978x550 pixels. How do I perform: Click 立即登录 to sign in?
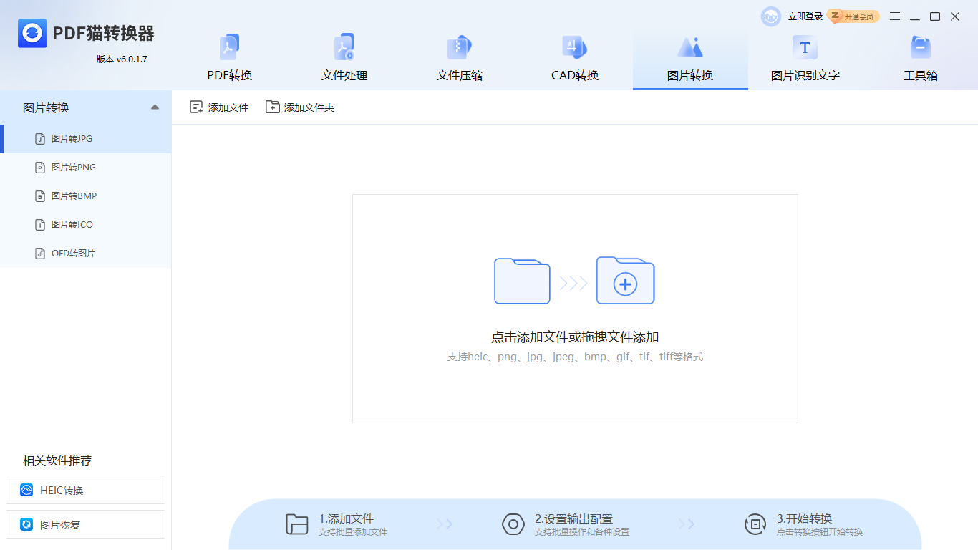pyautogui.click(x=805, y=16)
